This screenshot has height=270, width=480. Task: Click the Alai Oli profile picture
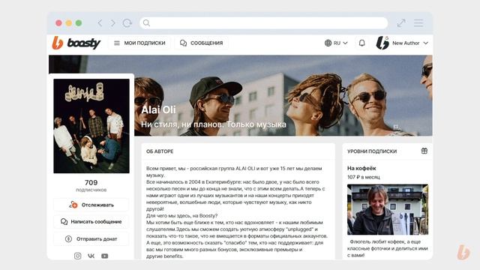(91, 126)
